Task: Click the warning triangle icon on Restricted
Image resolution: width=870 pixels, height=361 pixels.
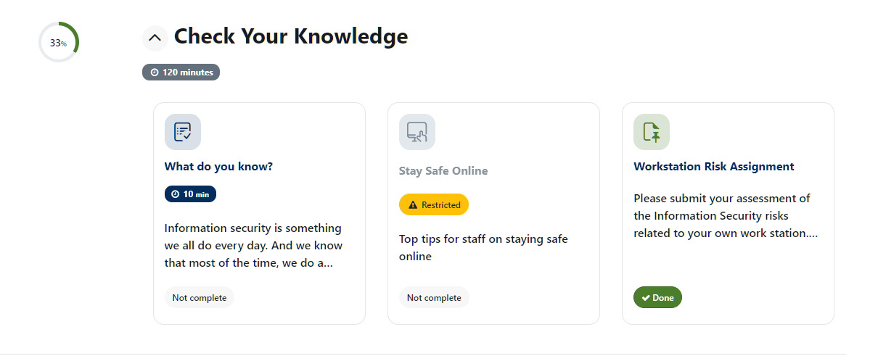Action: point(413,205)
